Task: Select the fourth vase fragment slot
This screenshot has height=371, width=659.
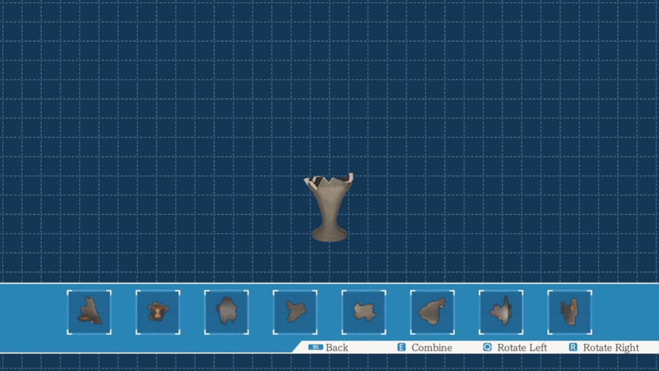Action: [295, 312]
